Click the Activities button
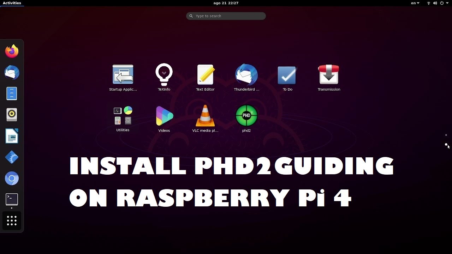 click(x=12, y=3)
